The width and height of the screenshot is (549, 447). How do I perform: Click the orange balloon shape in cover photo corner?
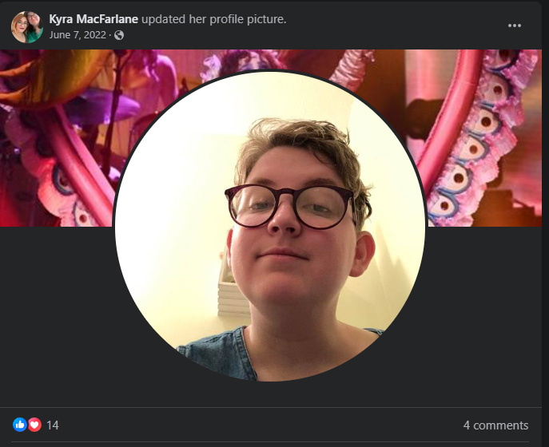pyautogui.click(x=53, y=75)
